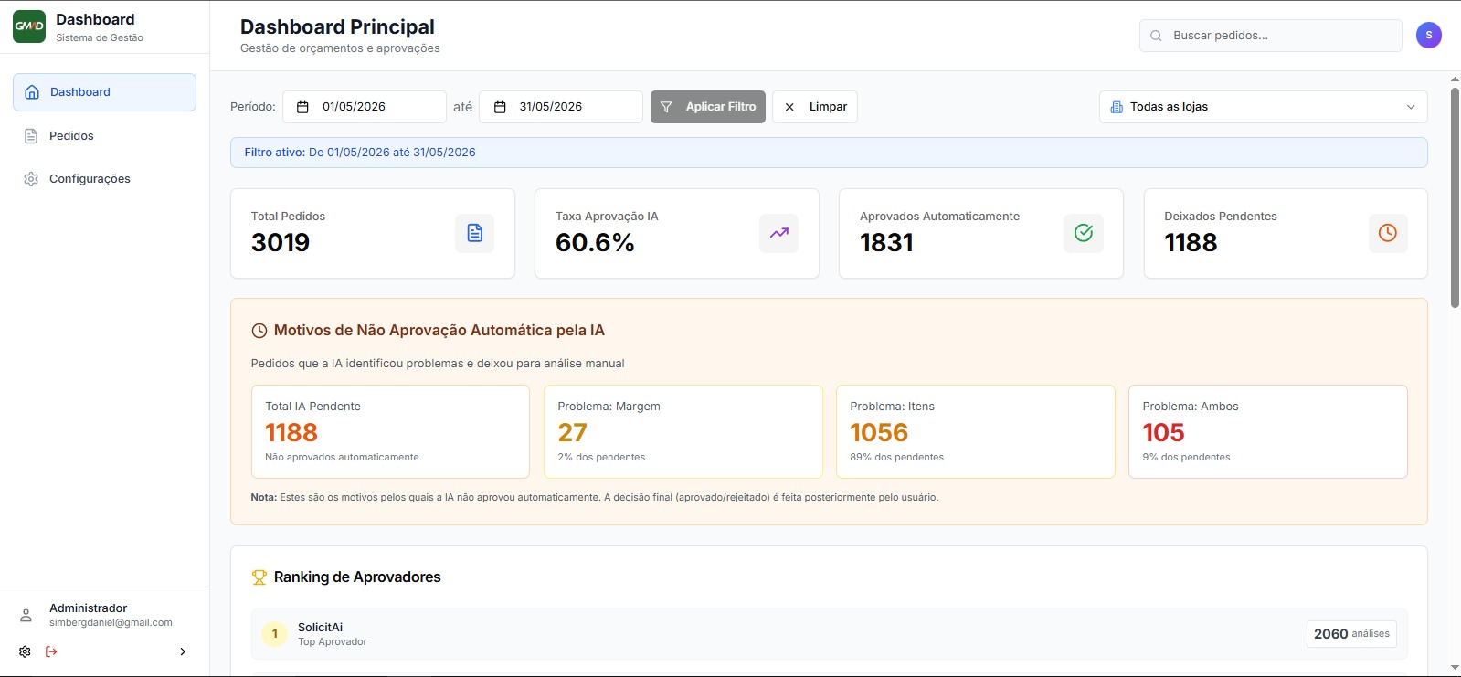This screenshot has height=677, width=1461.
Task: Click the Taxa Aprovação IA value 60.6%
Action: [x=595, y=243]
